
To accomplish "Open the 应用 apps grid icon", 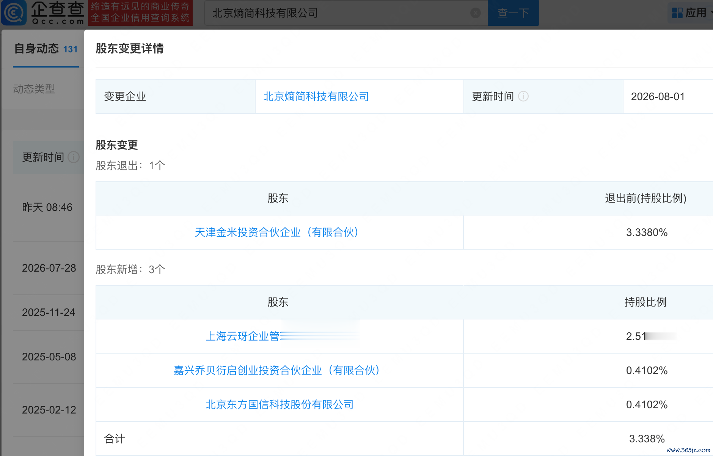I will click(x=677, y=13).
